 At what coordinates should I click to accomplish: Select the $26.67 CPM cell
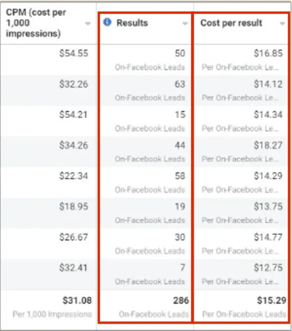point(74,237)
